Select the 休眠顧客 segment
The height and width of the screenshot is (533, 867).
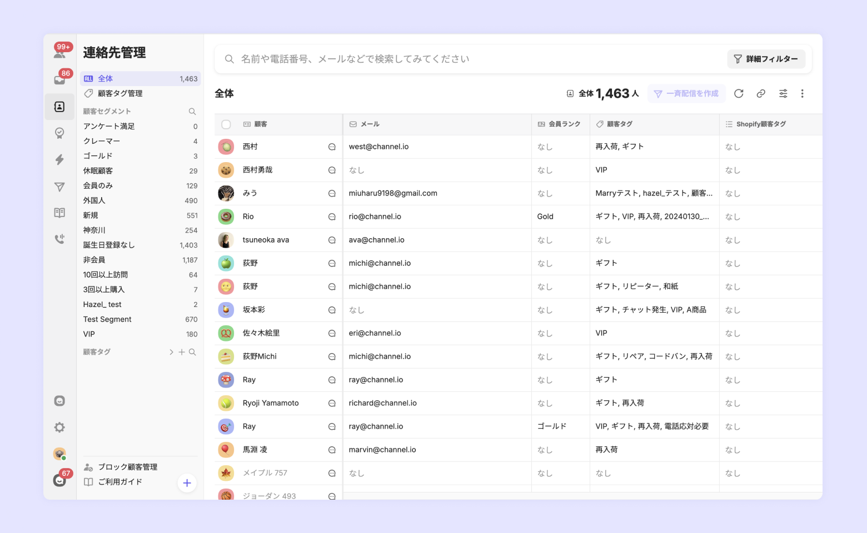pyautogui.click(x=140, y=171)
